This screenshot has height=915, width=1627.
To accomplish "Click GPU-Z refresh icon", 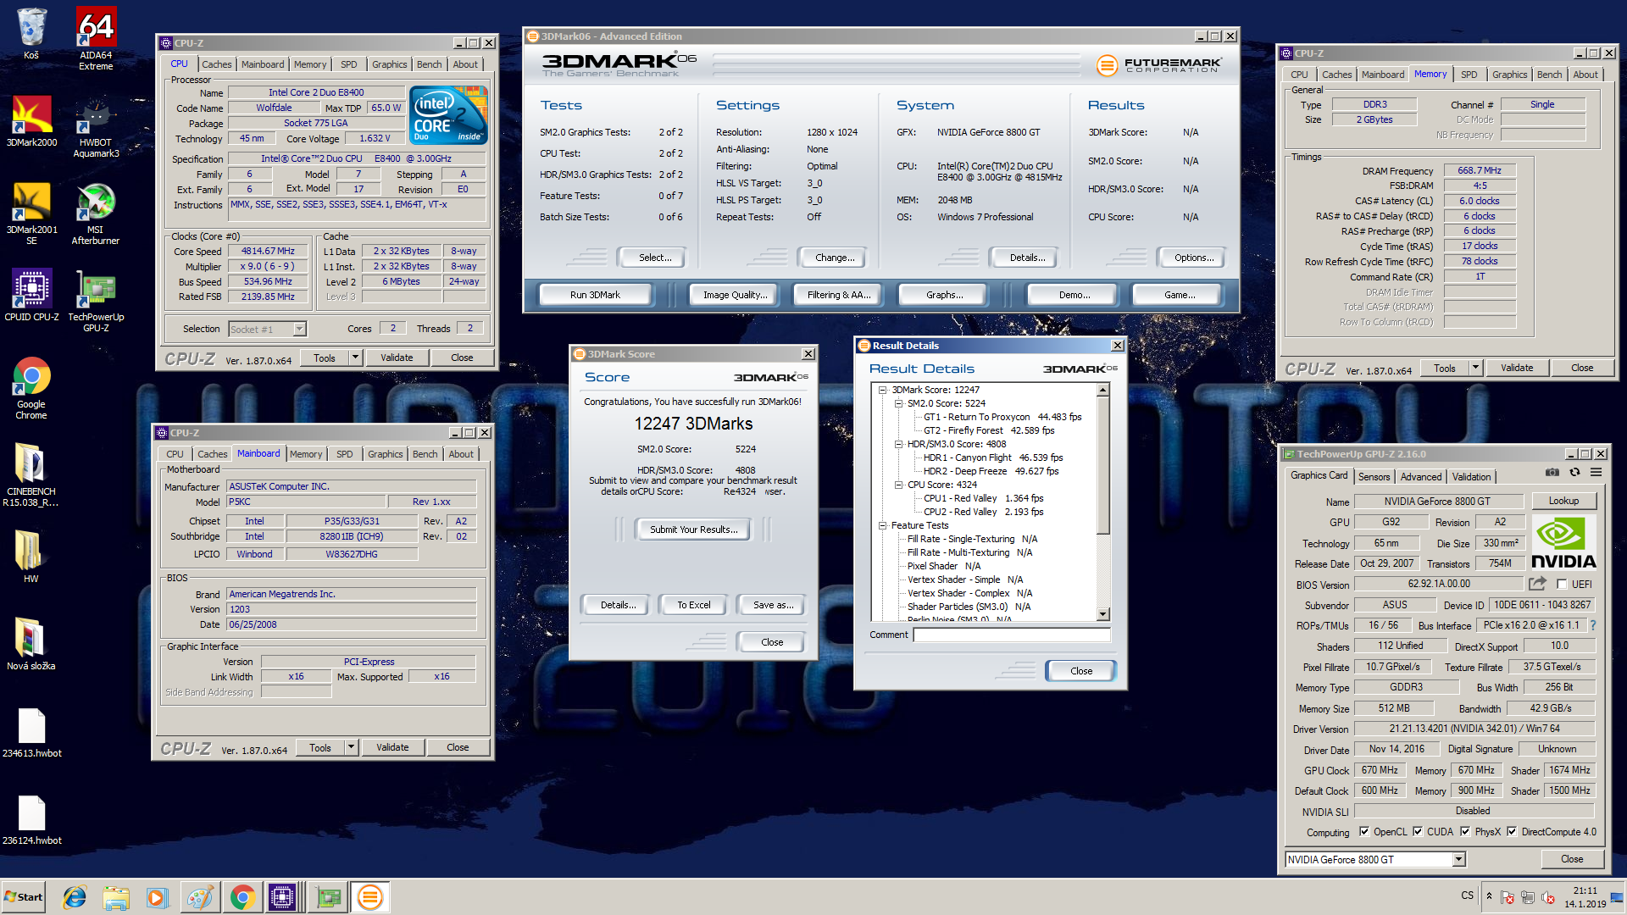I will [x=1574, y=473].
